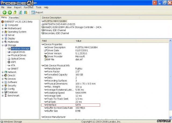Expand the Network tree node
Screen dimensions: 172x123
click(3, 72)
